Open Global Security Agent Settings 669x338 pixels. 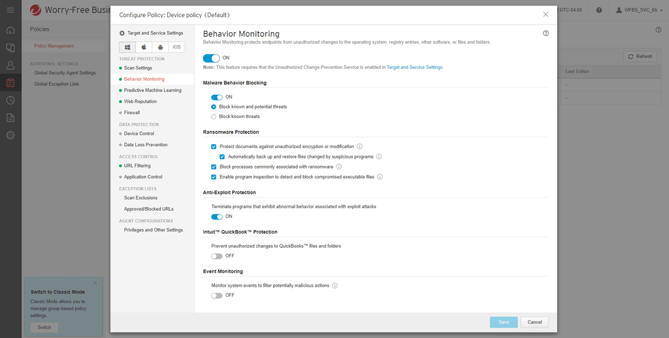[x=65, y=73]
